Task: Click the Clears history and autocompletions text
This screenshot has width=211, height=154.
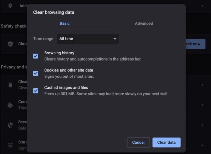Action: coord(93,59)
